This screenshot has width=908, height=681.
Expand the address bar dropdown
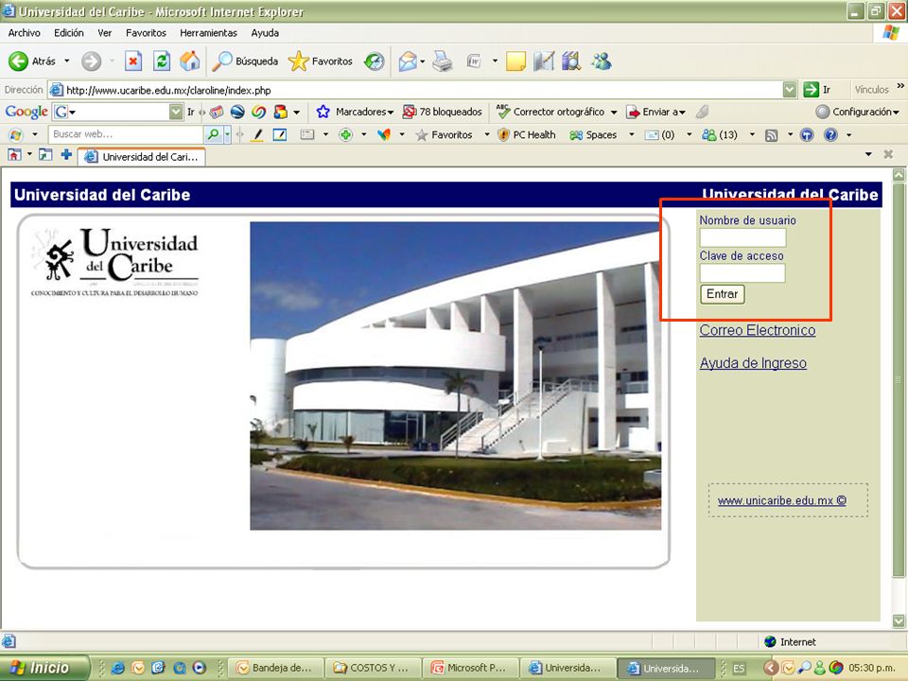pos(789,90)
